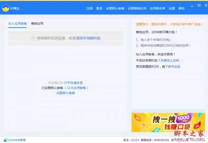
Task: Click the ROM本地管理 green icon
Action: (6, 140)
